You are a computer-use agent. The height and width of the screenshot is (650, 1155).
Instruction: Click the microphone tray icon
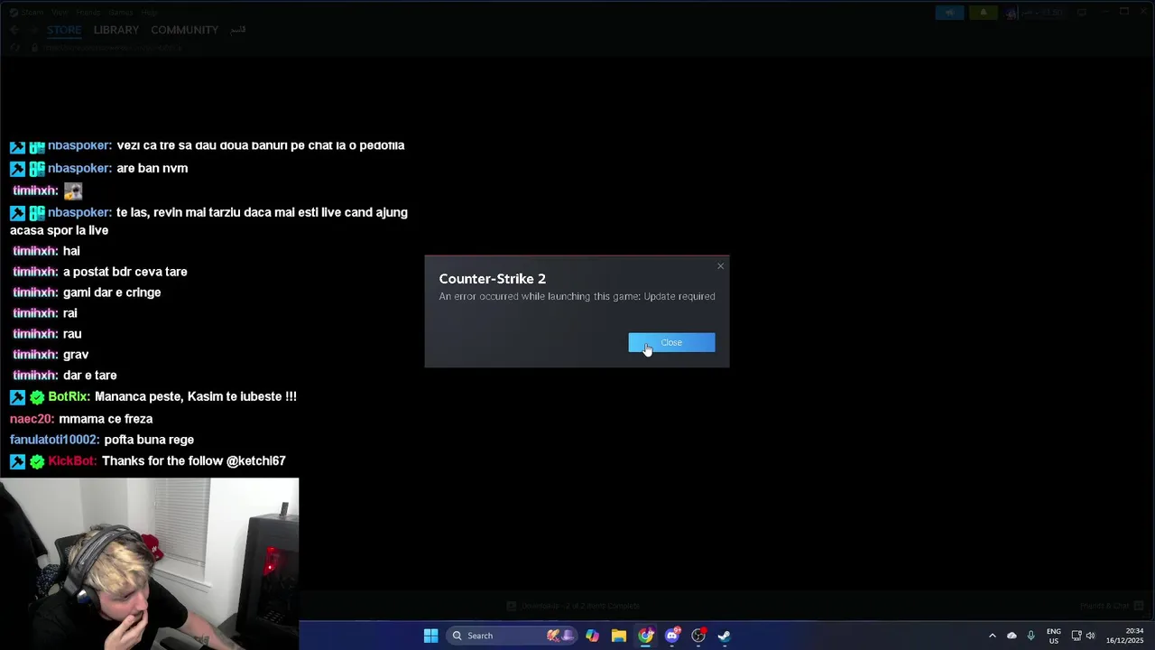tap(1030, 636)
